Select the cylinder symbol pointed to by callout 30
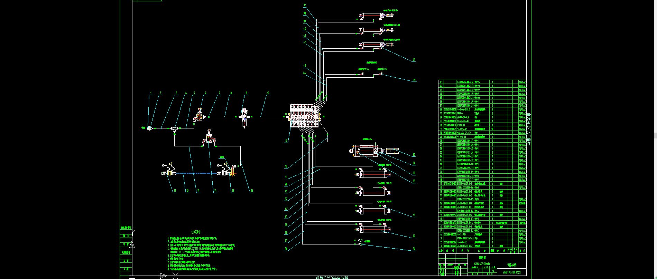 tap(372, 229)
